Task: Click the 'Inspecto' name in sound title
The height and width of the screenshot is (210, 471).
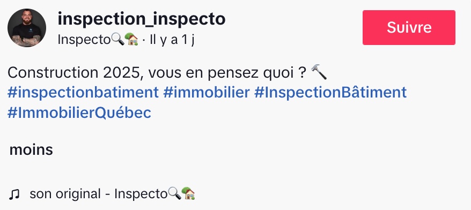Action: pyautogui.click(x=141, y=194)
